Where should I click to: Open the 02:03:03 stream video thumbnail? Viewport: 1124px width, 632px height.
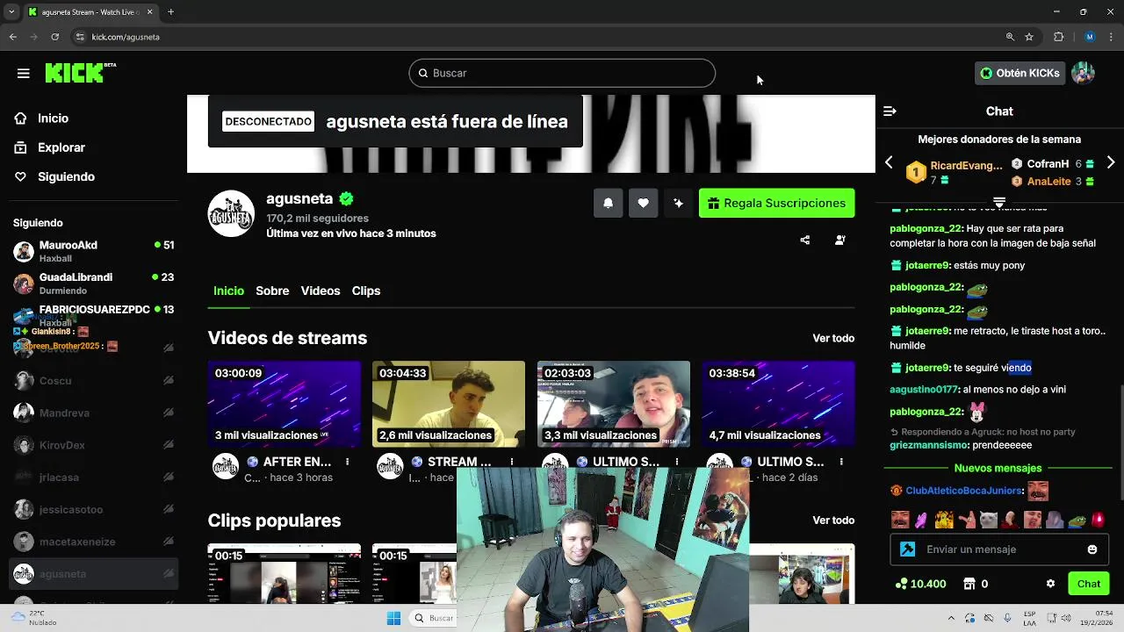[614, 404]
